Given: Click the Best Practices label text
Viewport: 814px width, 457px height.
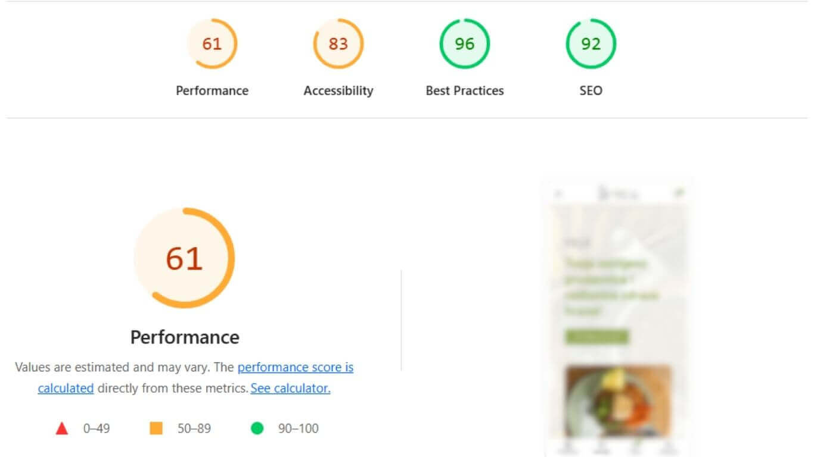Looking at the screenshot, I should [464, 90].
